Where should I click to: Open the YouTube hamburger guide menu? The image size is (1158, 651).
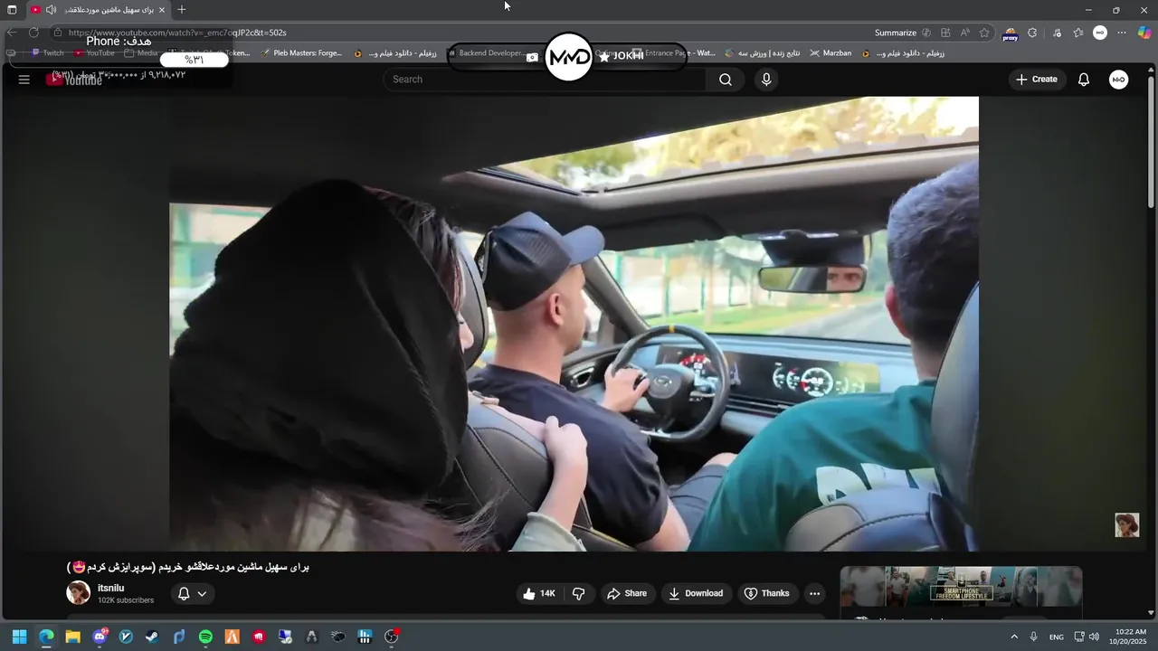tap(24, 80)
